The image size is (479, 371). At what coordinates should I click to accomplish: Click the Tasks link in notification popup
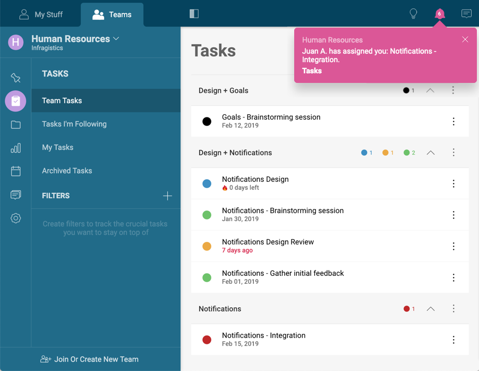coord(312,71)
